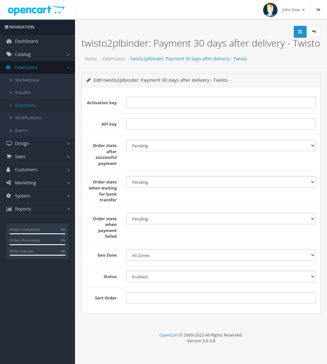The width and height of the screenshot is (327, 364).
Task: Save the payment extension settings
Action: tap(300, 32)
